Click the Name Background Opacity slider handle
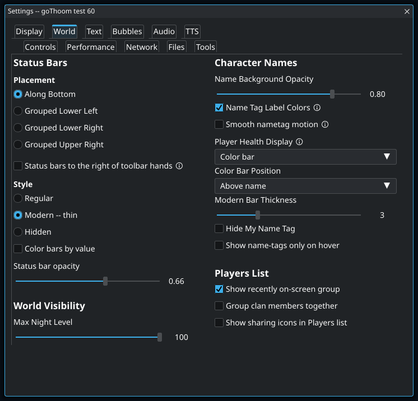Viewport: 418px width, 401px height. [332, 94]
